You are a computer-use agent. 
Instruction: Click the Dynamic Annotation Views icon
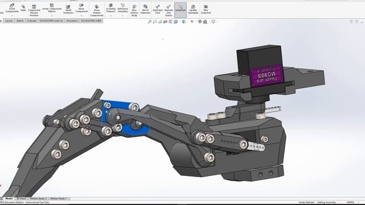point(171,22)
